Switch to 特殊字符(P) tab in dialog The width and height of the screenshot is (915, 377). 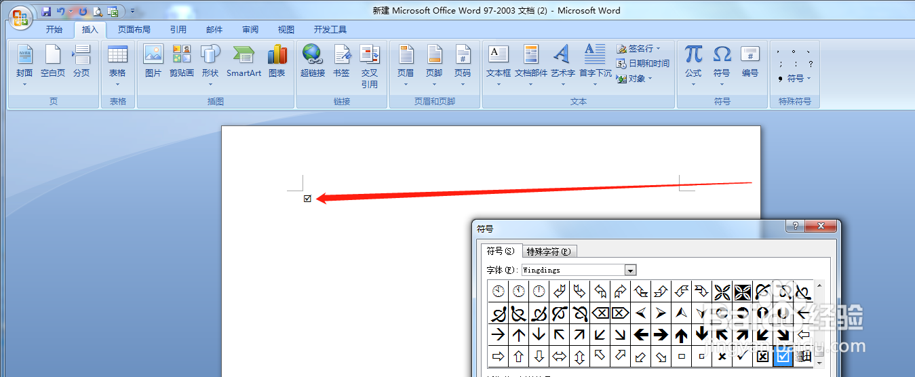tap(549, 252)
